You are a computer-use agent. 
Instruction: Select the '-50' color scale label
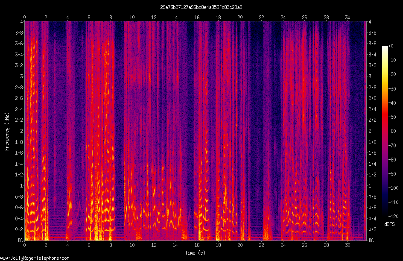392,117
